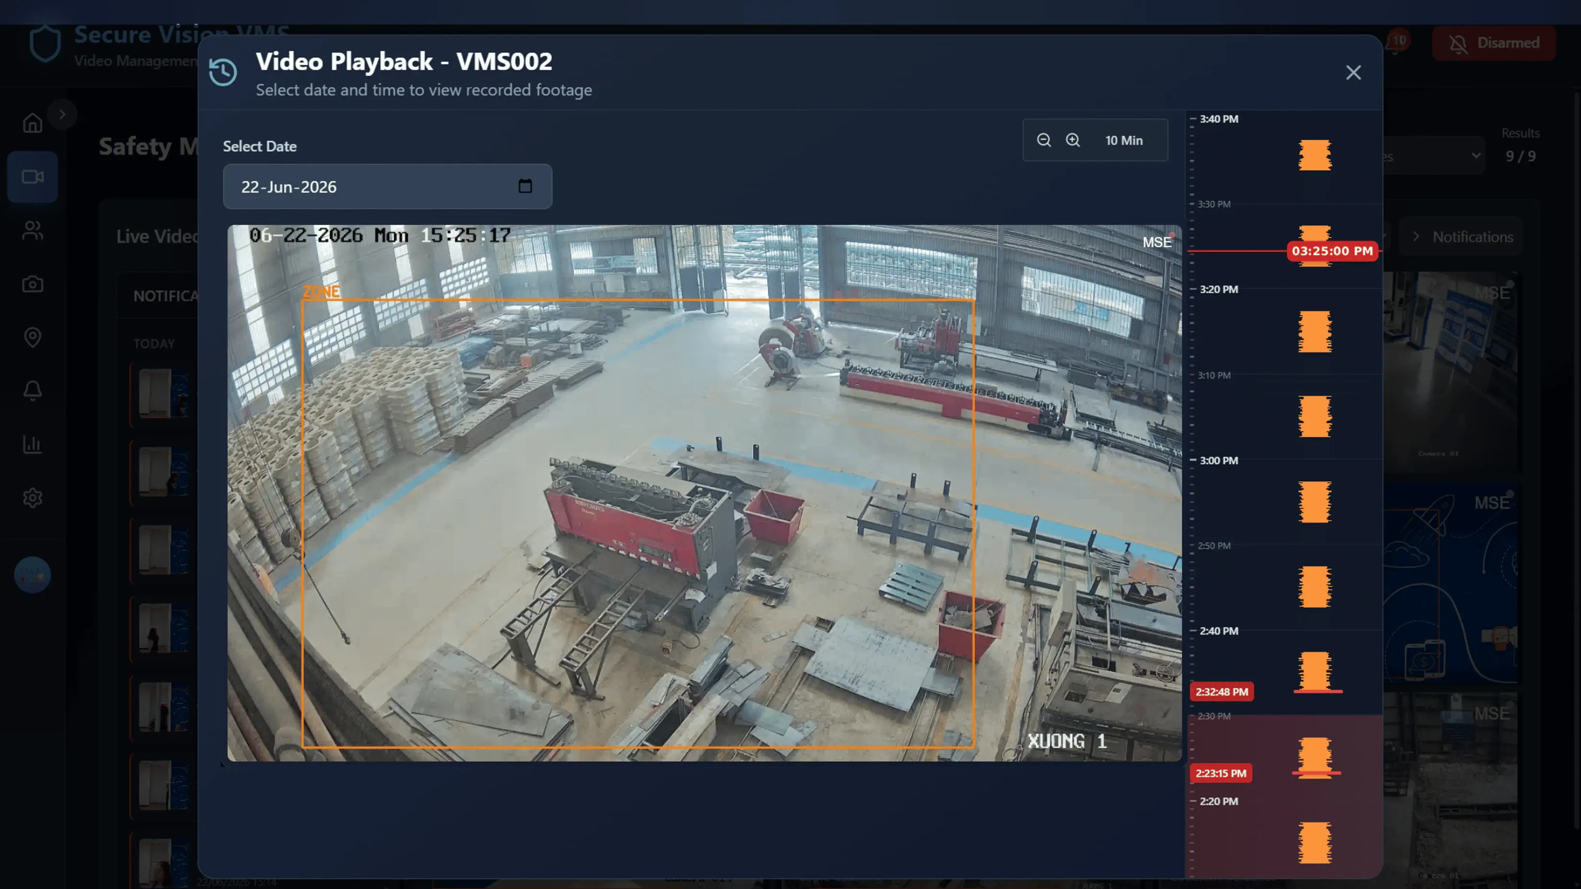This screenshot has height=889, width=1581.
Task: Zoom out the timeline scale
Action: [1043, 140]
